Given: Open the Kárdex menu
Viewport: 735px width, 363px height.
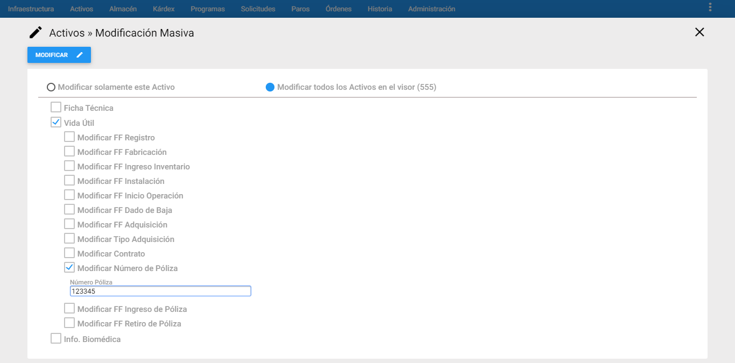Looking at the screenshot, I should [x=164, y=9].
